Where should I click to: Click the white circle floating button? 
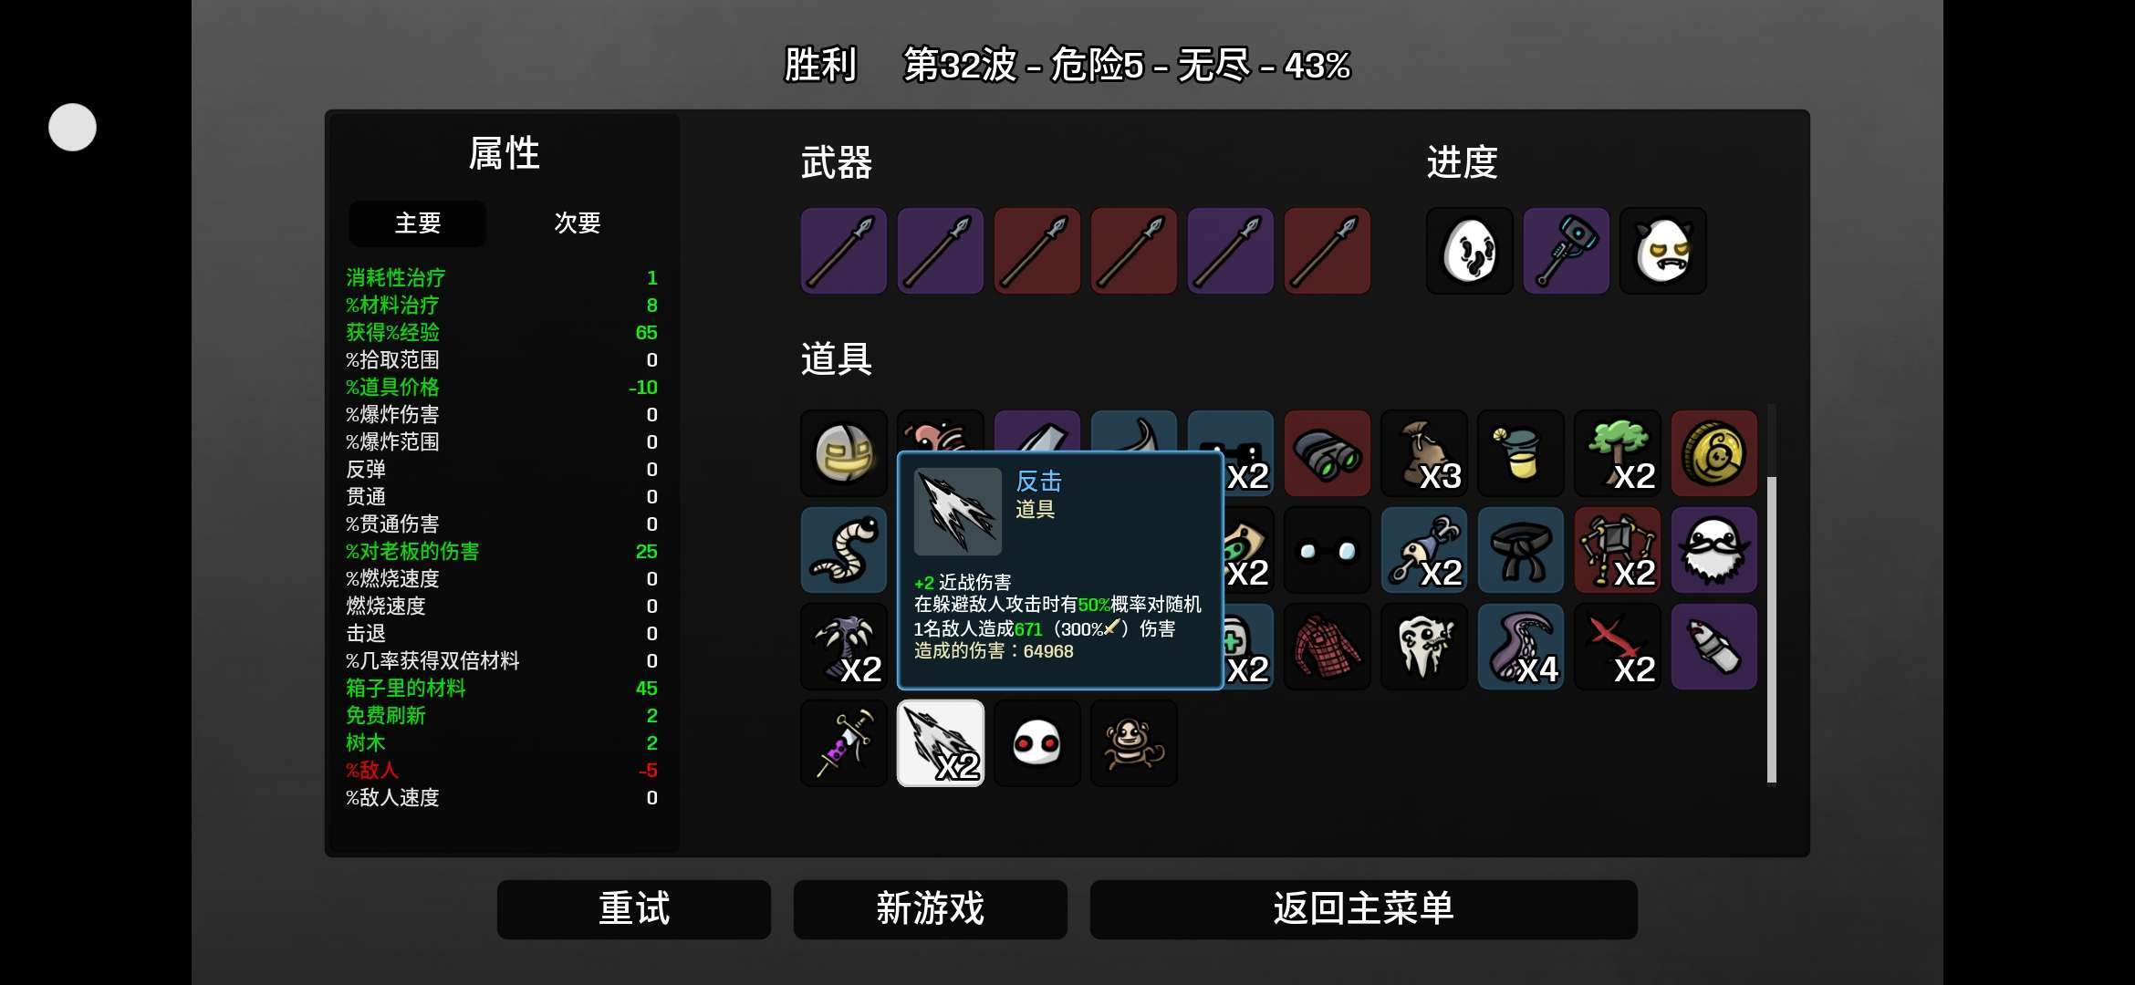click(x=72, y=127)
